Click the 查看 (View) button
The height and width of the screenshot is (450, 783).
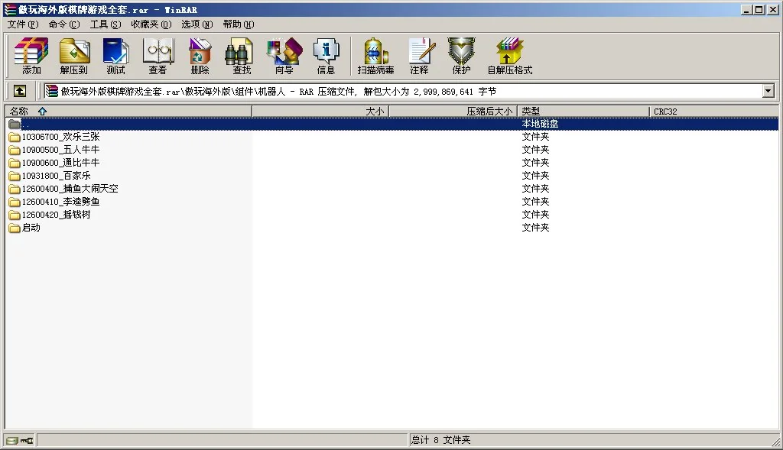158,56
